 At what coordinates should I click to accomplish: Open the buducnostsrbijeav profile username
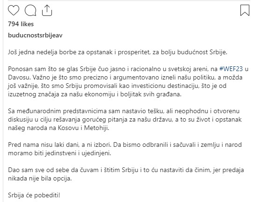tap(35, 36)
